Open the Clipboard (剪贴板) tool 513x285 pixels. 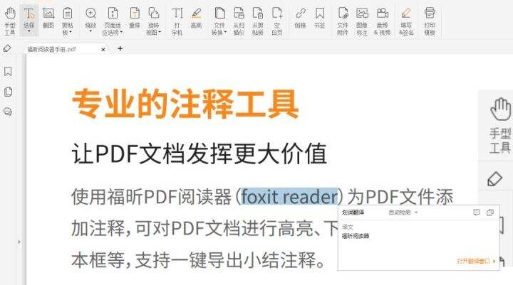point(68,21)
